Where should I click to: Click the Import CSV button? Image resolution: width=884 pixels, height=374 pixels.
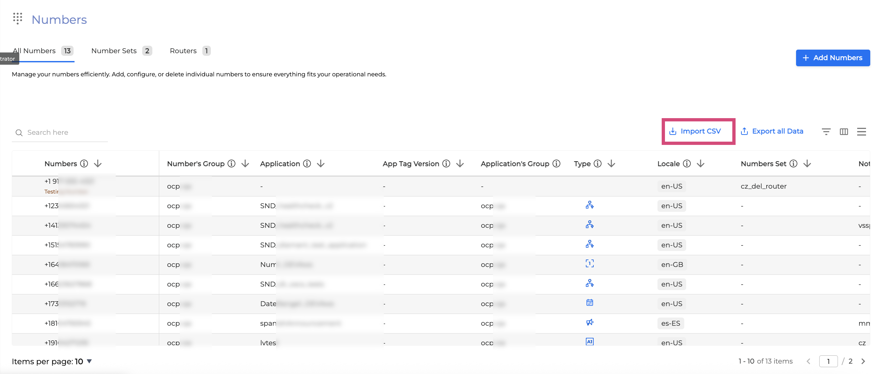click(695, 131)
